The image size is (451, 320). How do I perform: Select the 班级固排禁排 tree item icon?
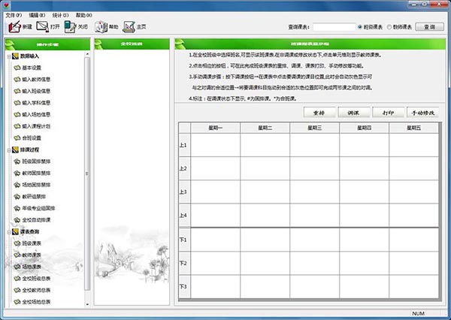point(17,162)
